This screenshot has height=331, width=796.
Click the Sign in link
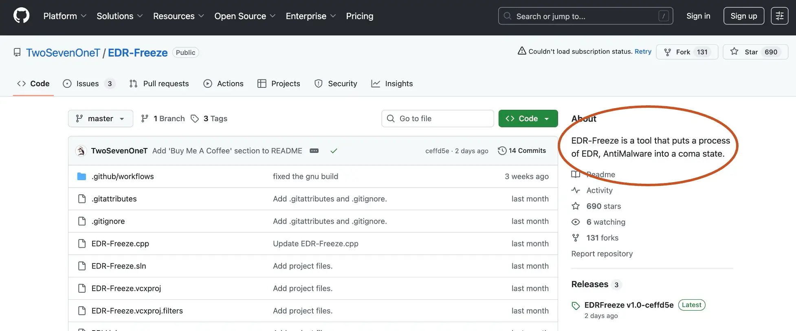tap(698, 16)
